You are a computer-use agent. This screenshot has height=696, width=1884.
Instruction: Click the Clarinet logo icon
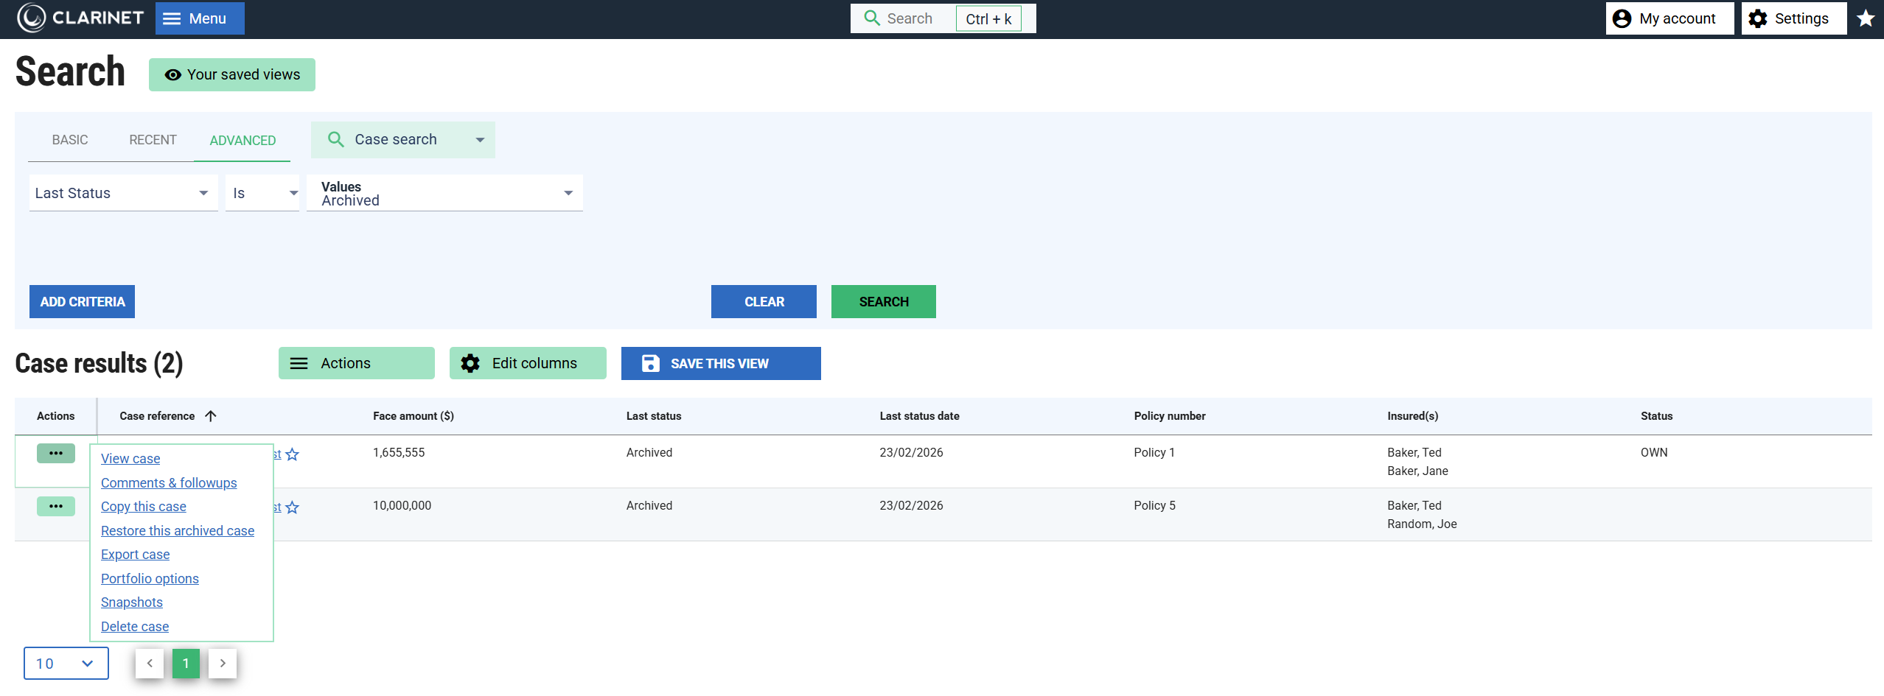pos(31,18)
